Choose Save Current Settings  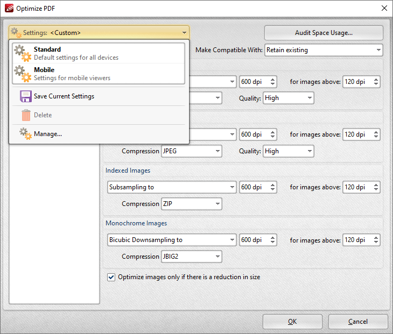click(x=99, y=96)
